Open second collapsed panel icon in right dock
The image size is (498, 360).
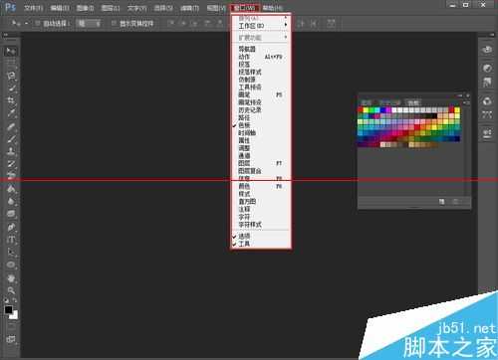[487, 69]
